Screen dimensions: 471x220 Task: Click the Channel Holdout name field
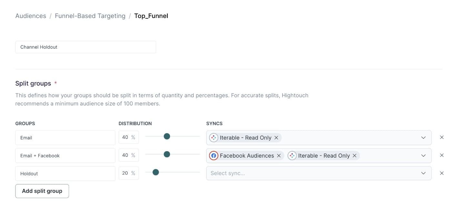coord(85,47)
